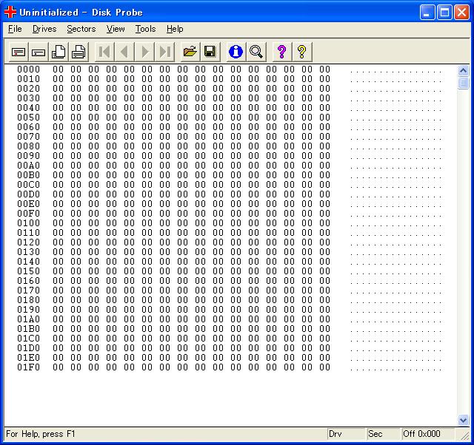Screen dimensions: 474x445
Task: Click the scrollbar up arrow
Action: pos(463,71)
